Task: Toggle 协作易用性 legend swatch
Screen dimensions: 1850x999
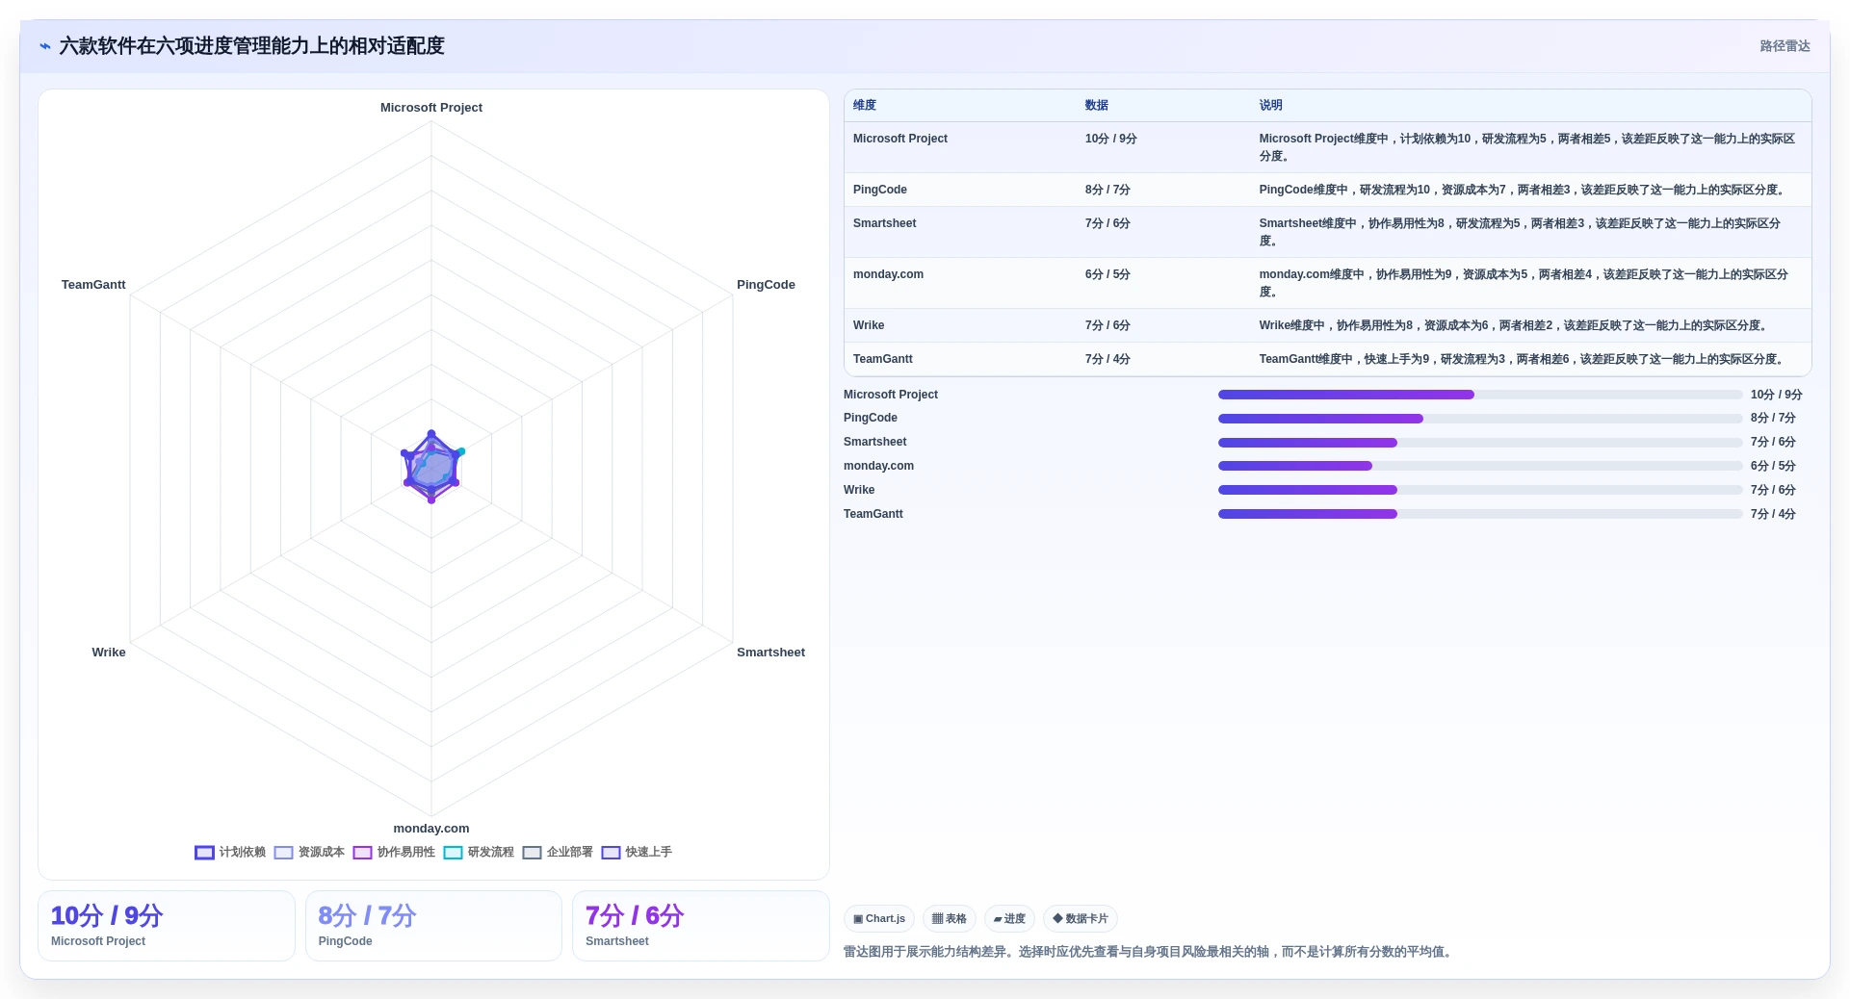Action: click(x=362, y=853)
